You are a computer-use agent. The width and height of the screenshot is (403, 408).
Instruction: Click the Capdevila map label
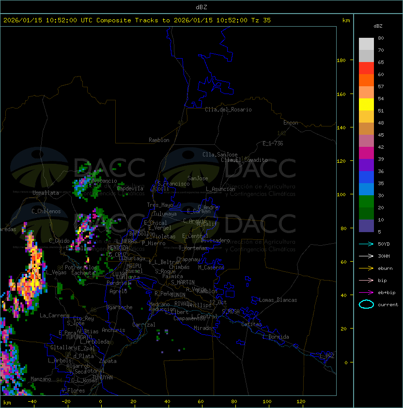coord(130,188)
